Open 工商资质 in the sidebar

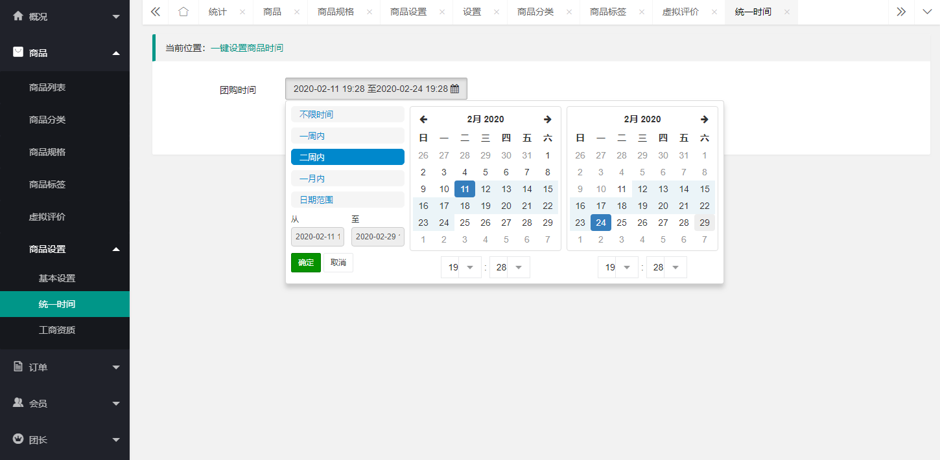[65, 330]
